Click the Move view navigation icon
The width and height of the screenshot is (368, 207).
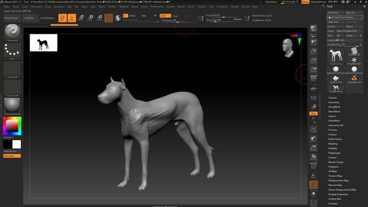click(x=313, y=139)
